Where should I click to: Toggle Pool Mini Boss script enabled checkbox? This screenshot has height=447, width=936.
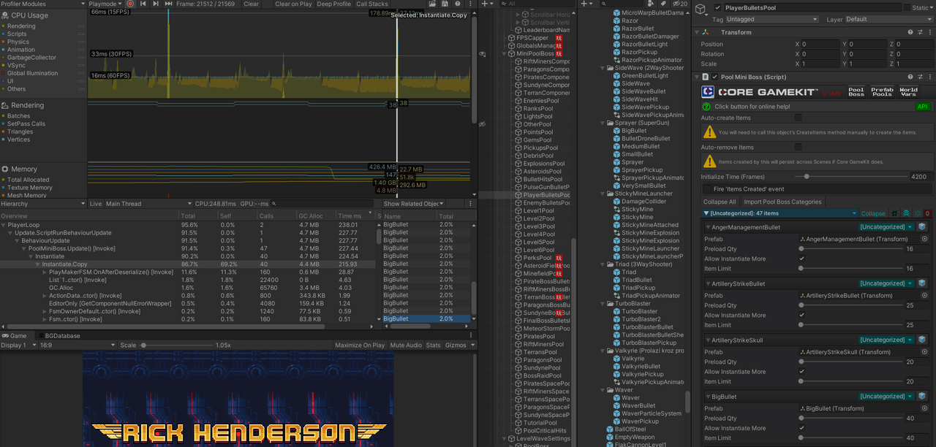pos(715,77)
